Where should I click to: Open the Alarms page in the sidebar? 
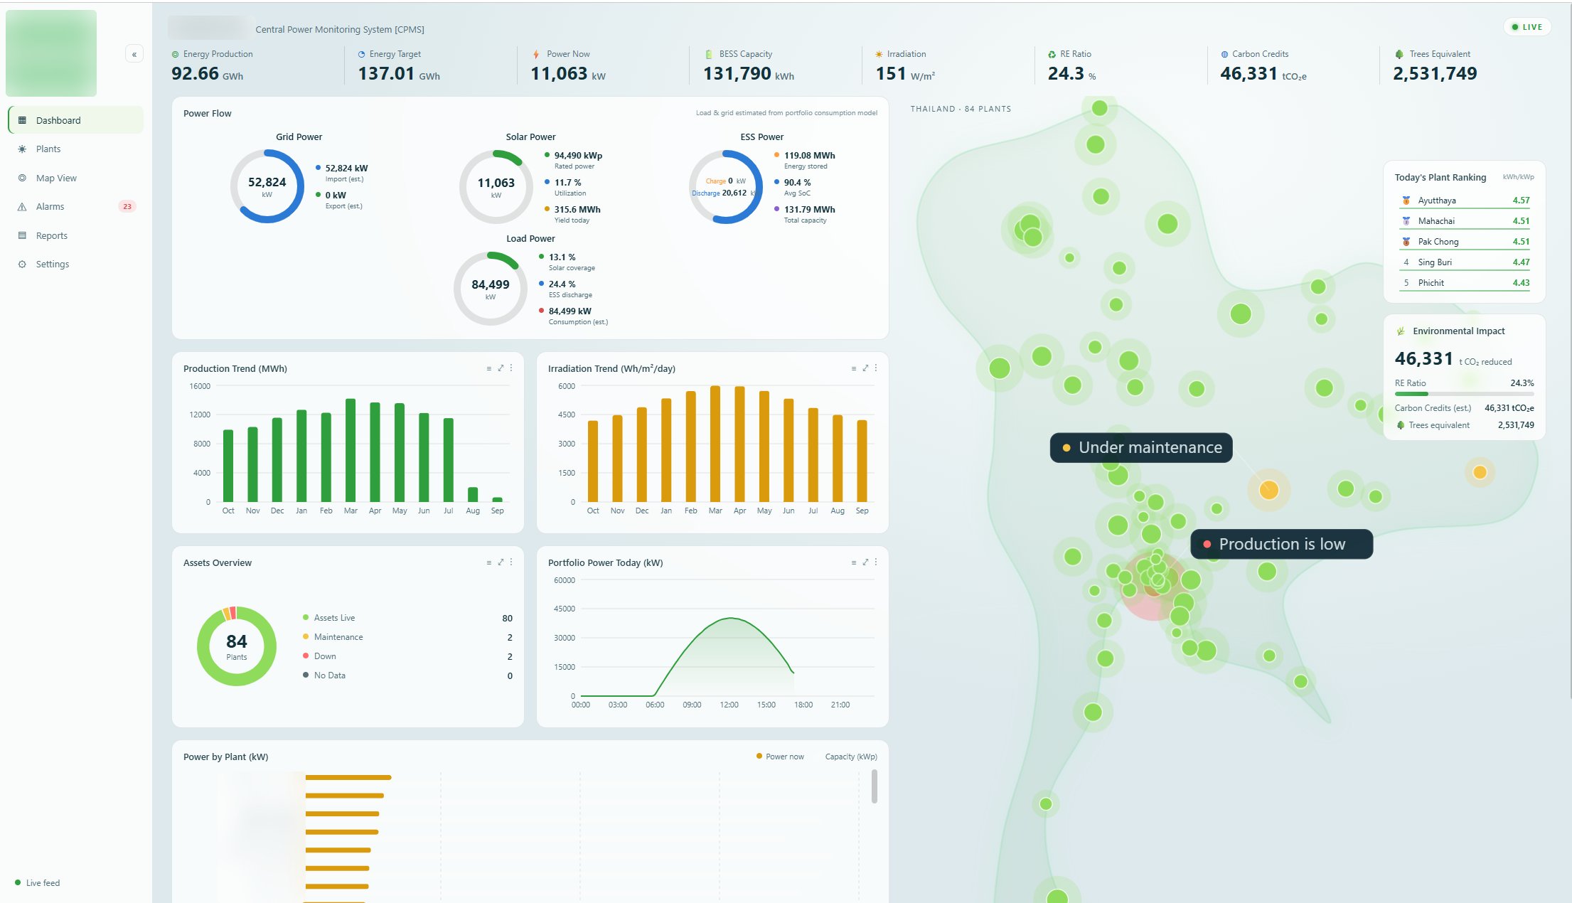point(76,206)
